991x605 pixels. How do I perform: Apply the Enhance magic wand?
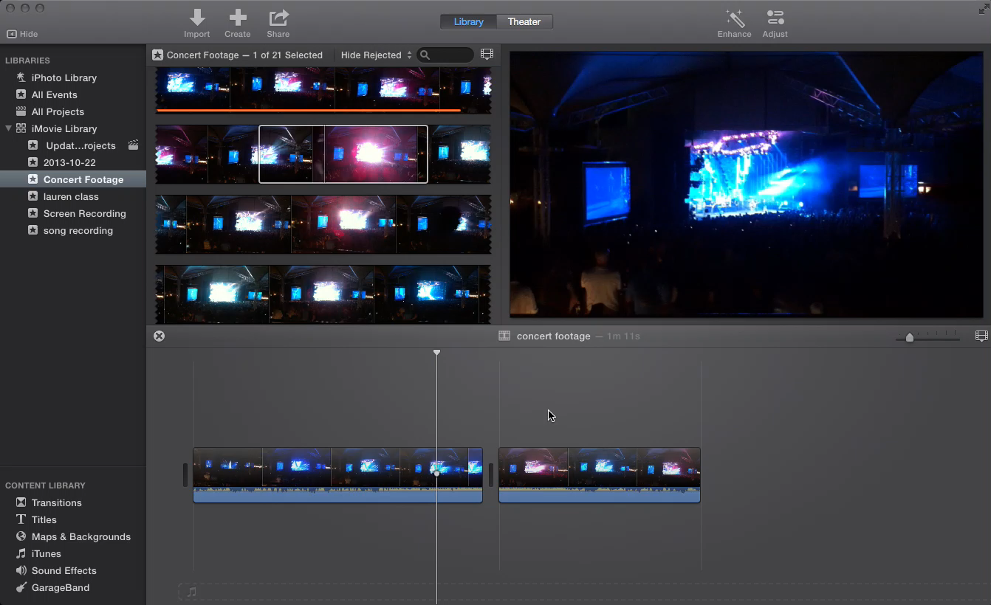(x=734, y=23)
